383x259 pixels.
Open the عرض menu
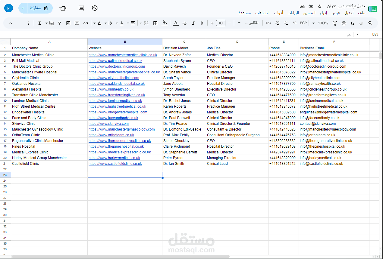tap(336, 13)
